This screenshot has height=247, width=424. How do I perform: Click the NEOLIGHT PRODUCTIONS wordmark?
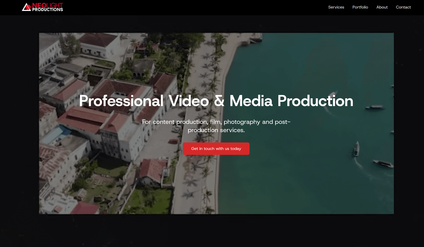pos(47,7)
